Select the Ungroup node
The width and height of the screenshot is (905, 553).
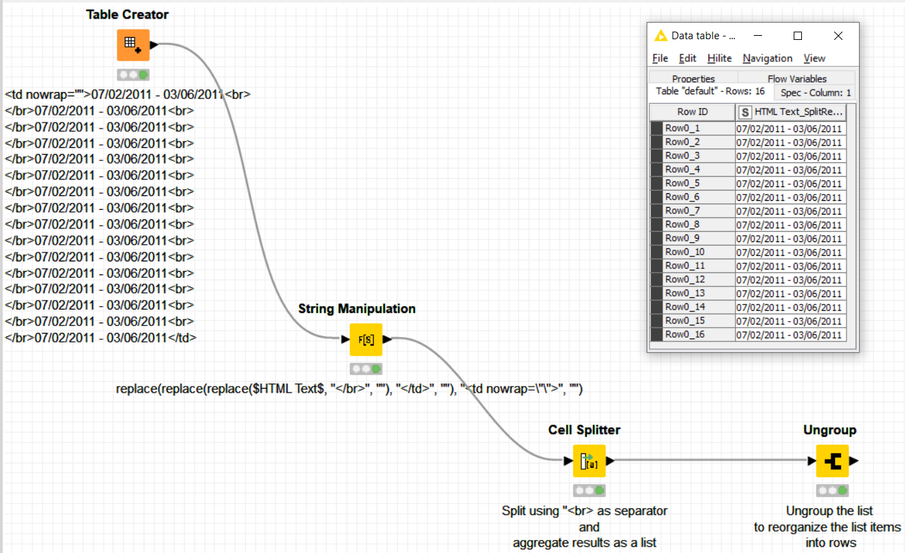[x=831, y=460]
